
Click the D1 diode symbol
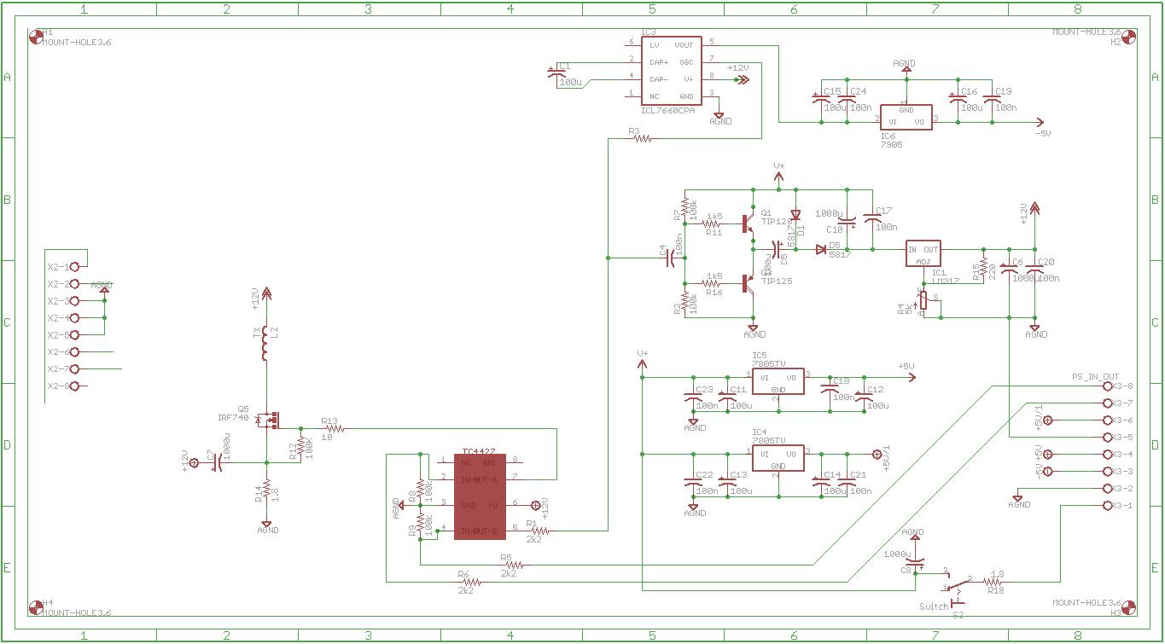[795, 215]
